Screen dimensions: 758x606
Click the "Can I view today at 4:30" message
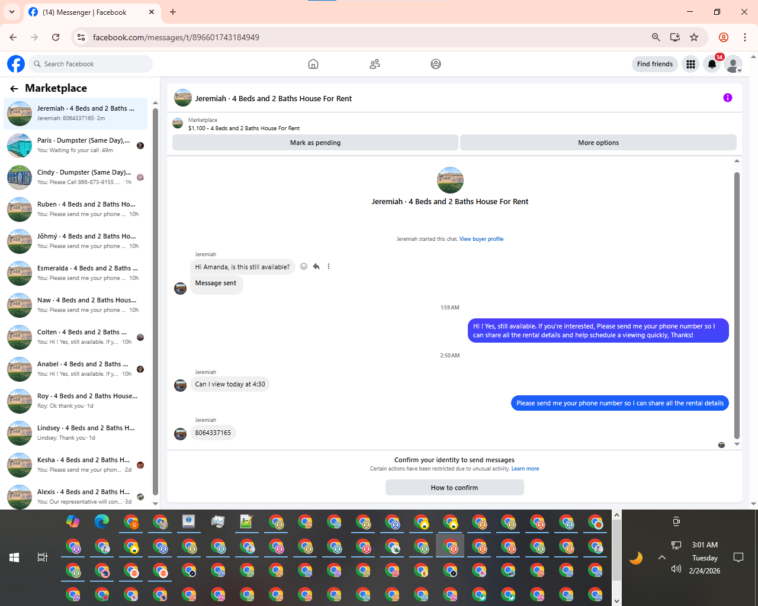point(230,384)
